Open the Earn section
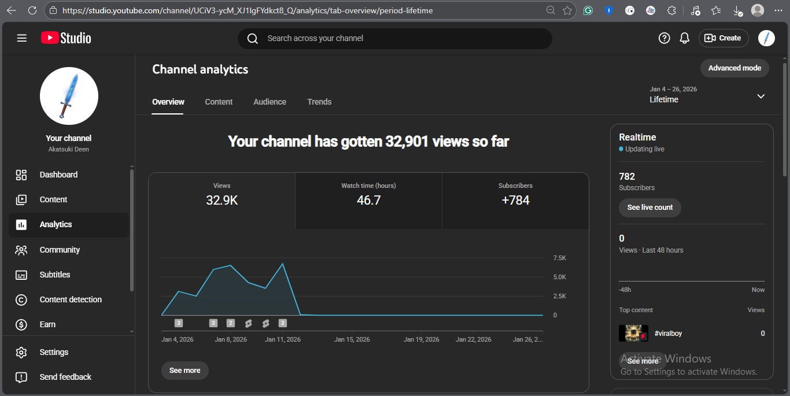This screenshot has width=790, height=396. point(47,324)
